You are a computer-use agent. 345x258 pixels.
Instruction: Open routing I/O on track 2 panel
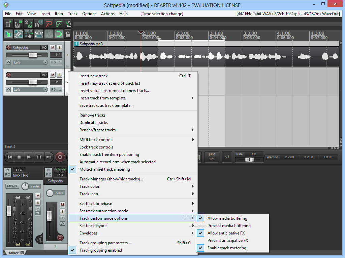click(x=44, y=75)
